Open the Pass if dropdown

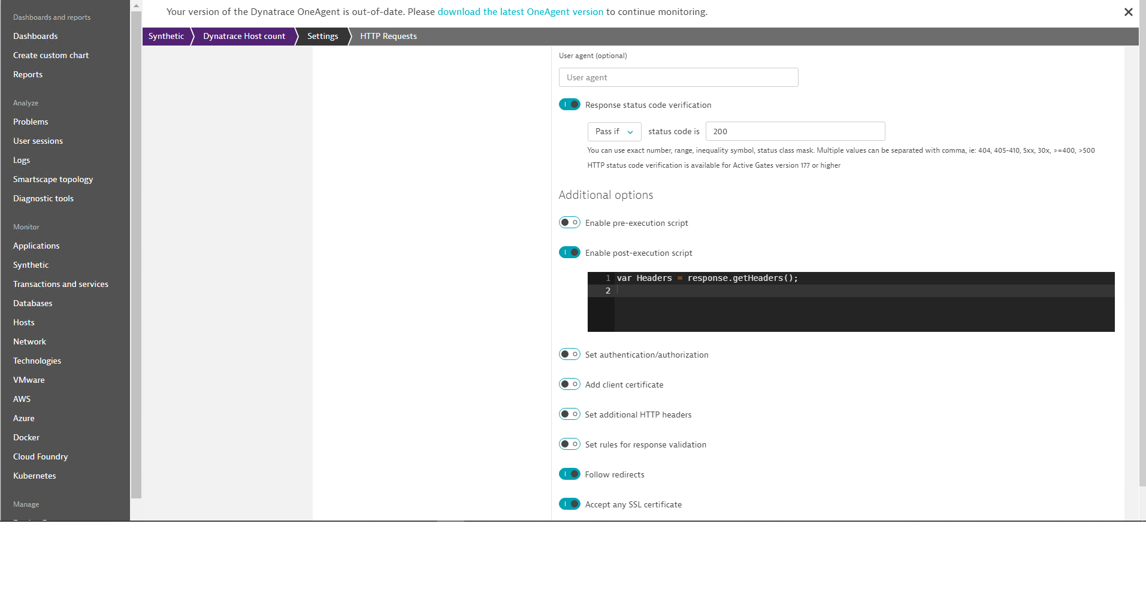614,132
